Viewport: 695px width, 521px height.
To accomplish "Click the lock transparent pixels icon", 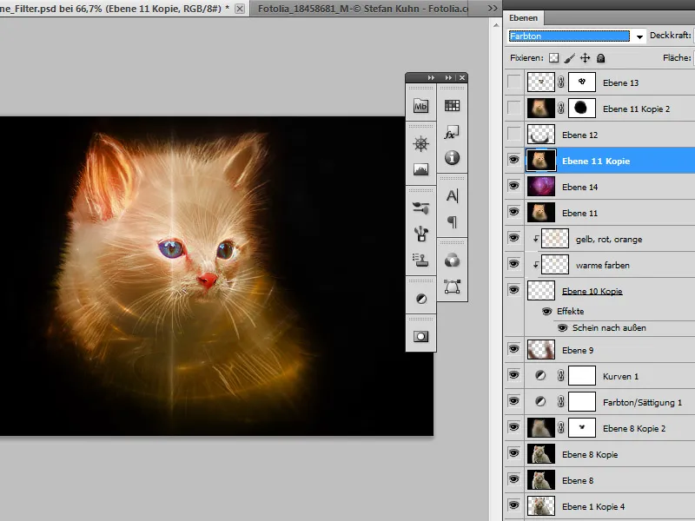I will (554, 58).
